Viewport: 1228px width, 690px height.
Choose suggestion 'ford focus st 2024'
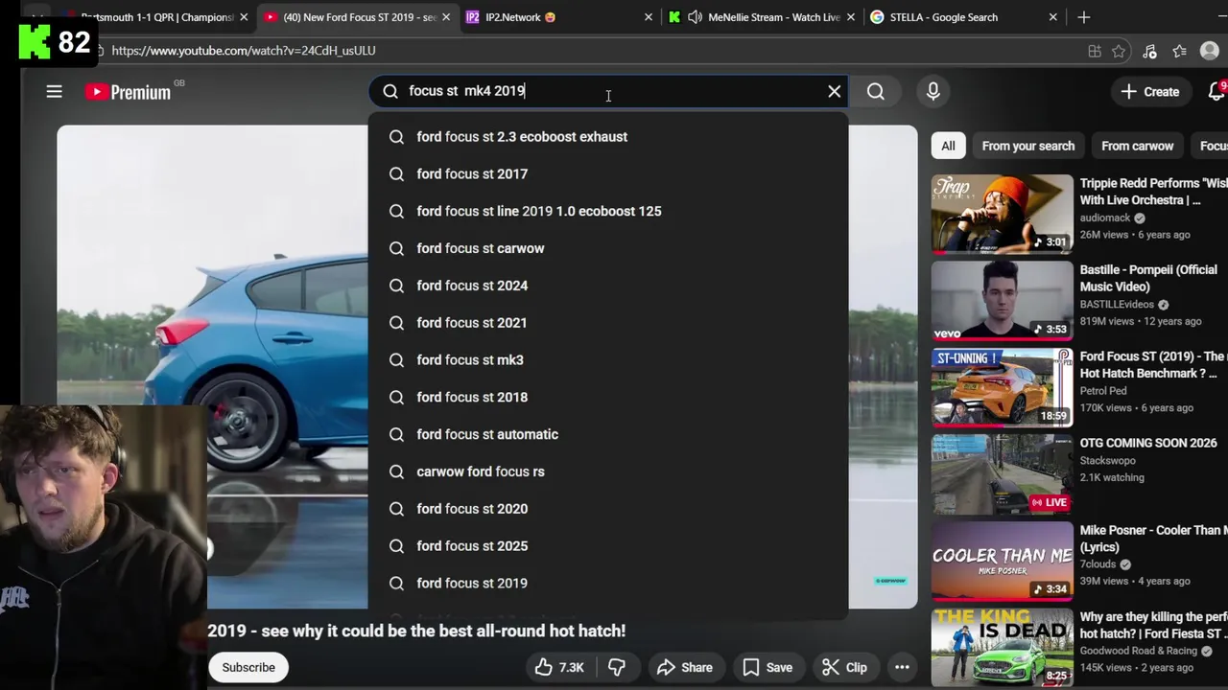(608, 286)
